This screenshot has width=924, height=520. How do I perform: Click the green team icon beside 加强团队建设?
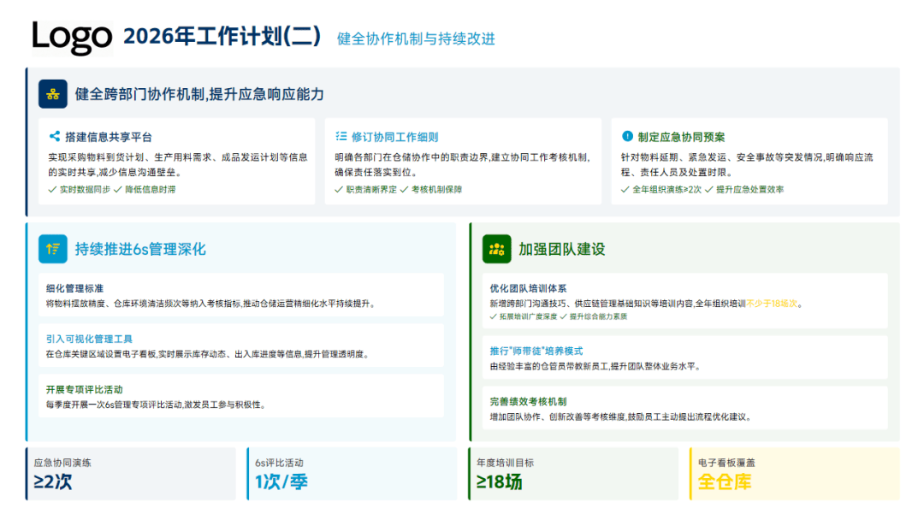coord(496,249)
